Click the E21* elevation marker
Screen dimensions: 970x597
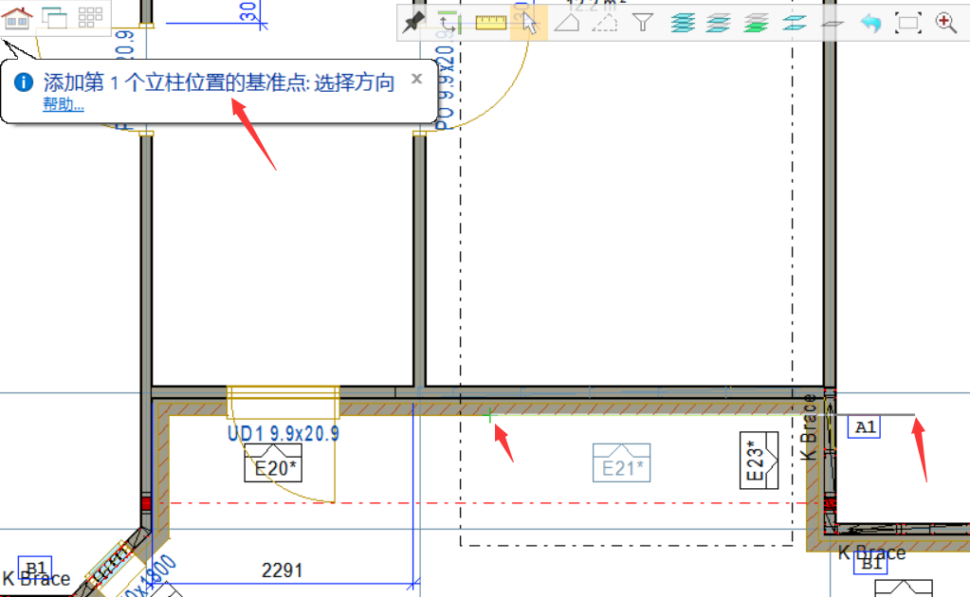coord(621,462)
